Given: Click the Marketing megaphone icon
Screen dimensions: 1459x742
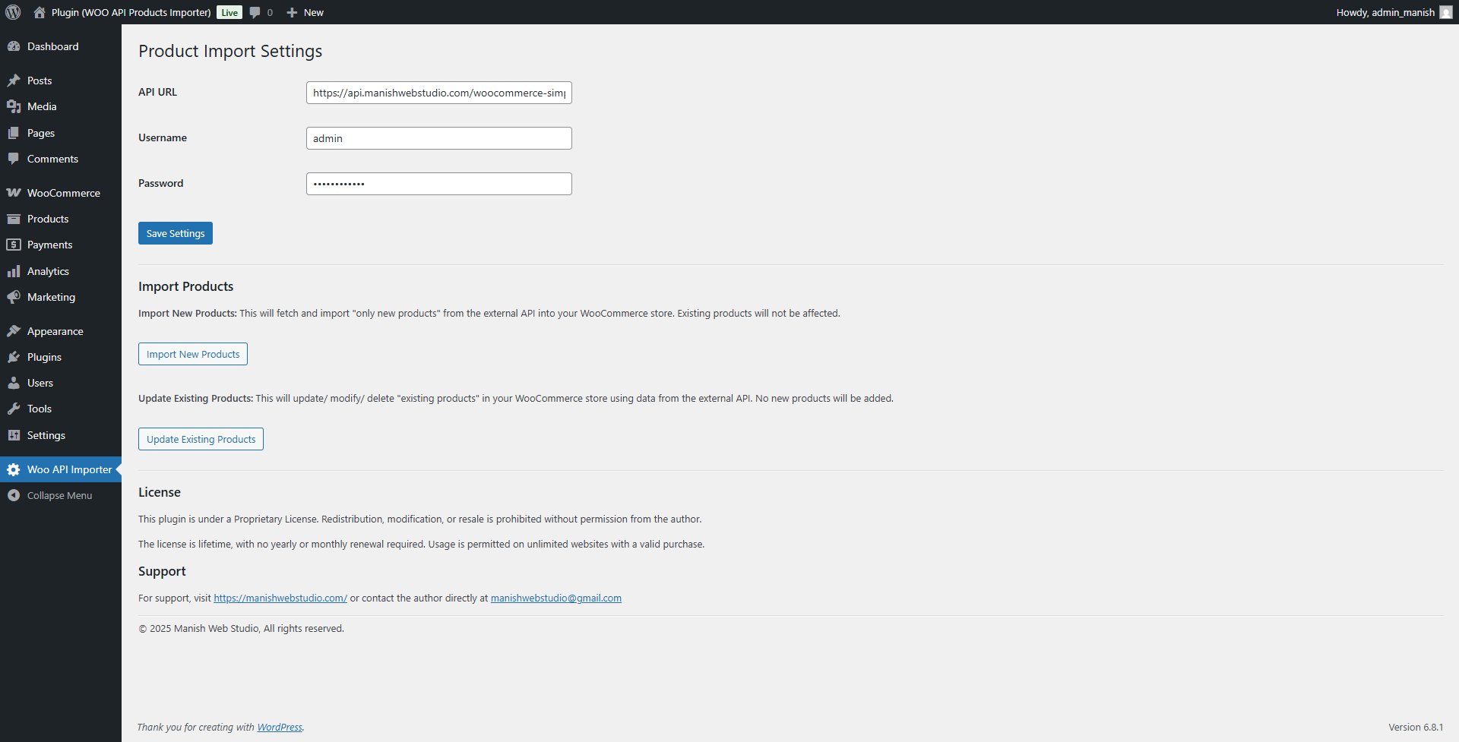Looking at the screenshot, I should 14,297.
